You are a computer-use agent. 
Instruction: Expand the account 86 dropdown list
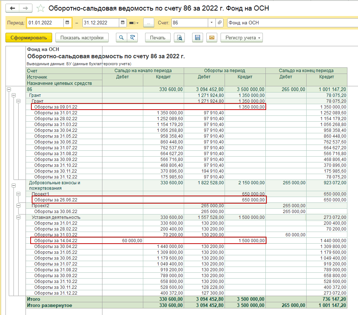pos(212,23)
